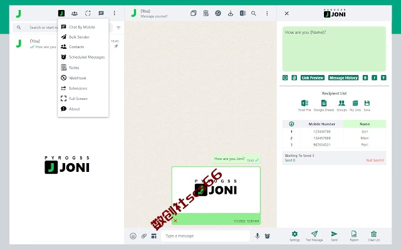
Task: Schedule message with alarm clock icon
Action: point(268,236)
